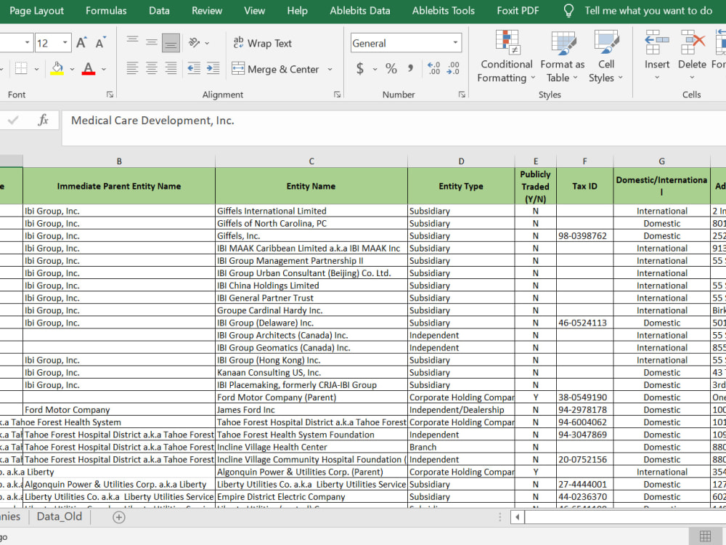726x545 pixels.
Task: Open the Page Layout tab
Action: (x=36, y=11)
